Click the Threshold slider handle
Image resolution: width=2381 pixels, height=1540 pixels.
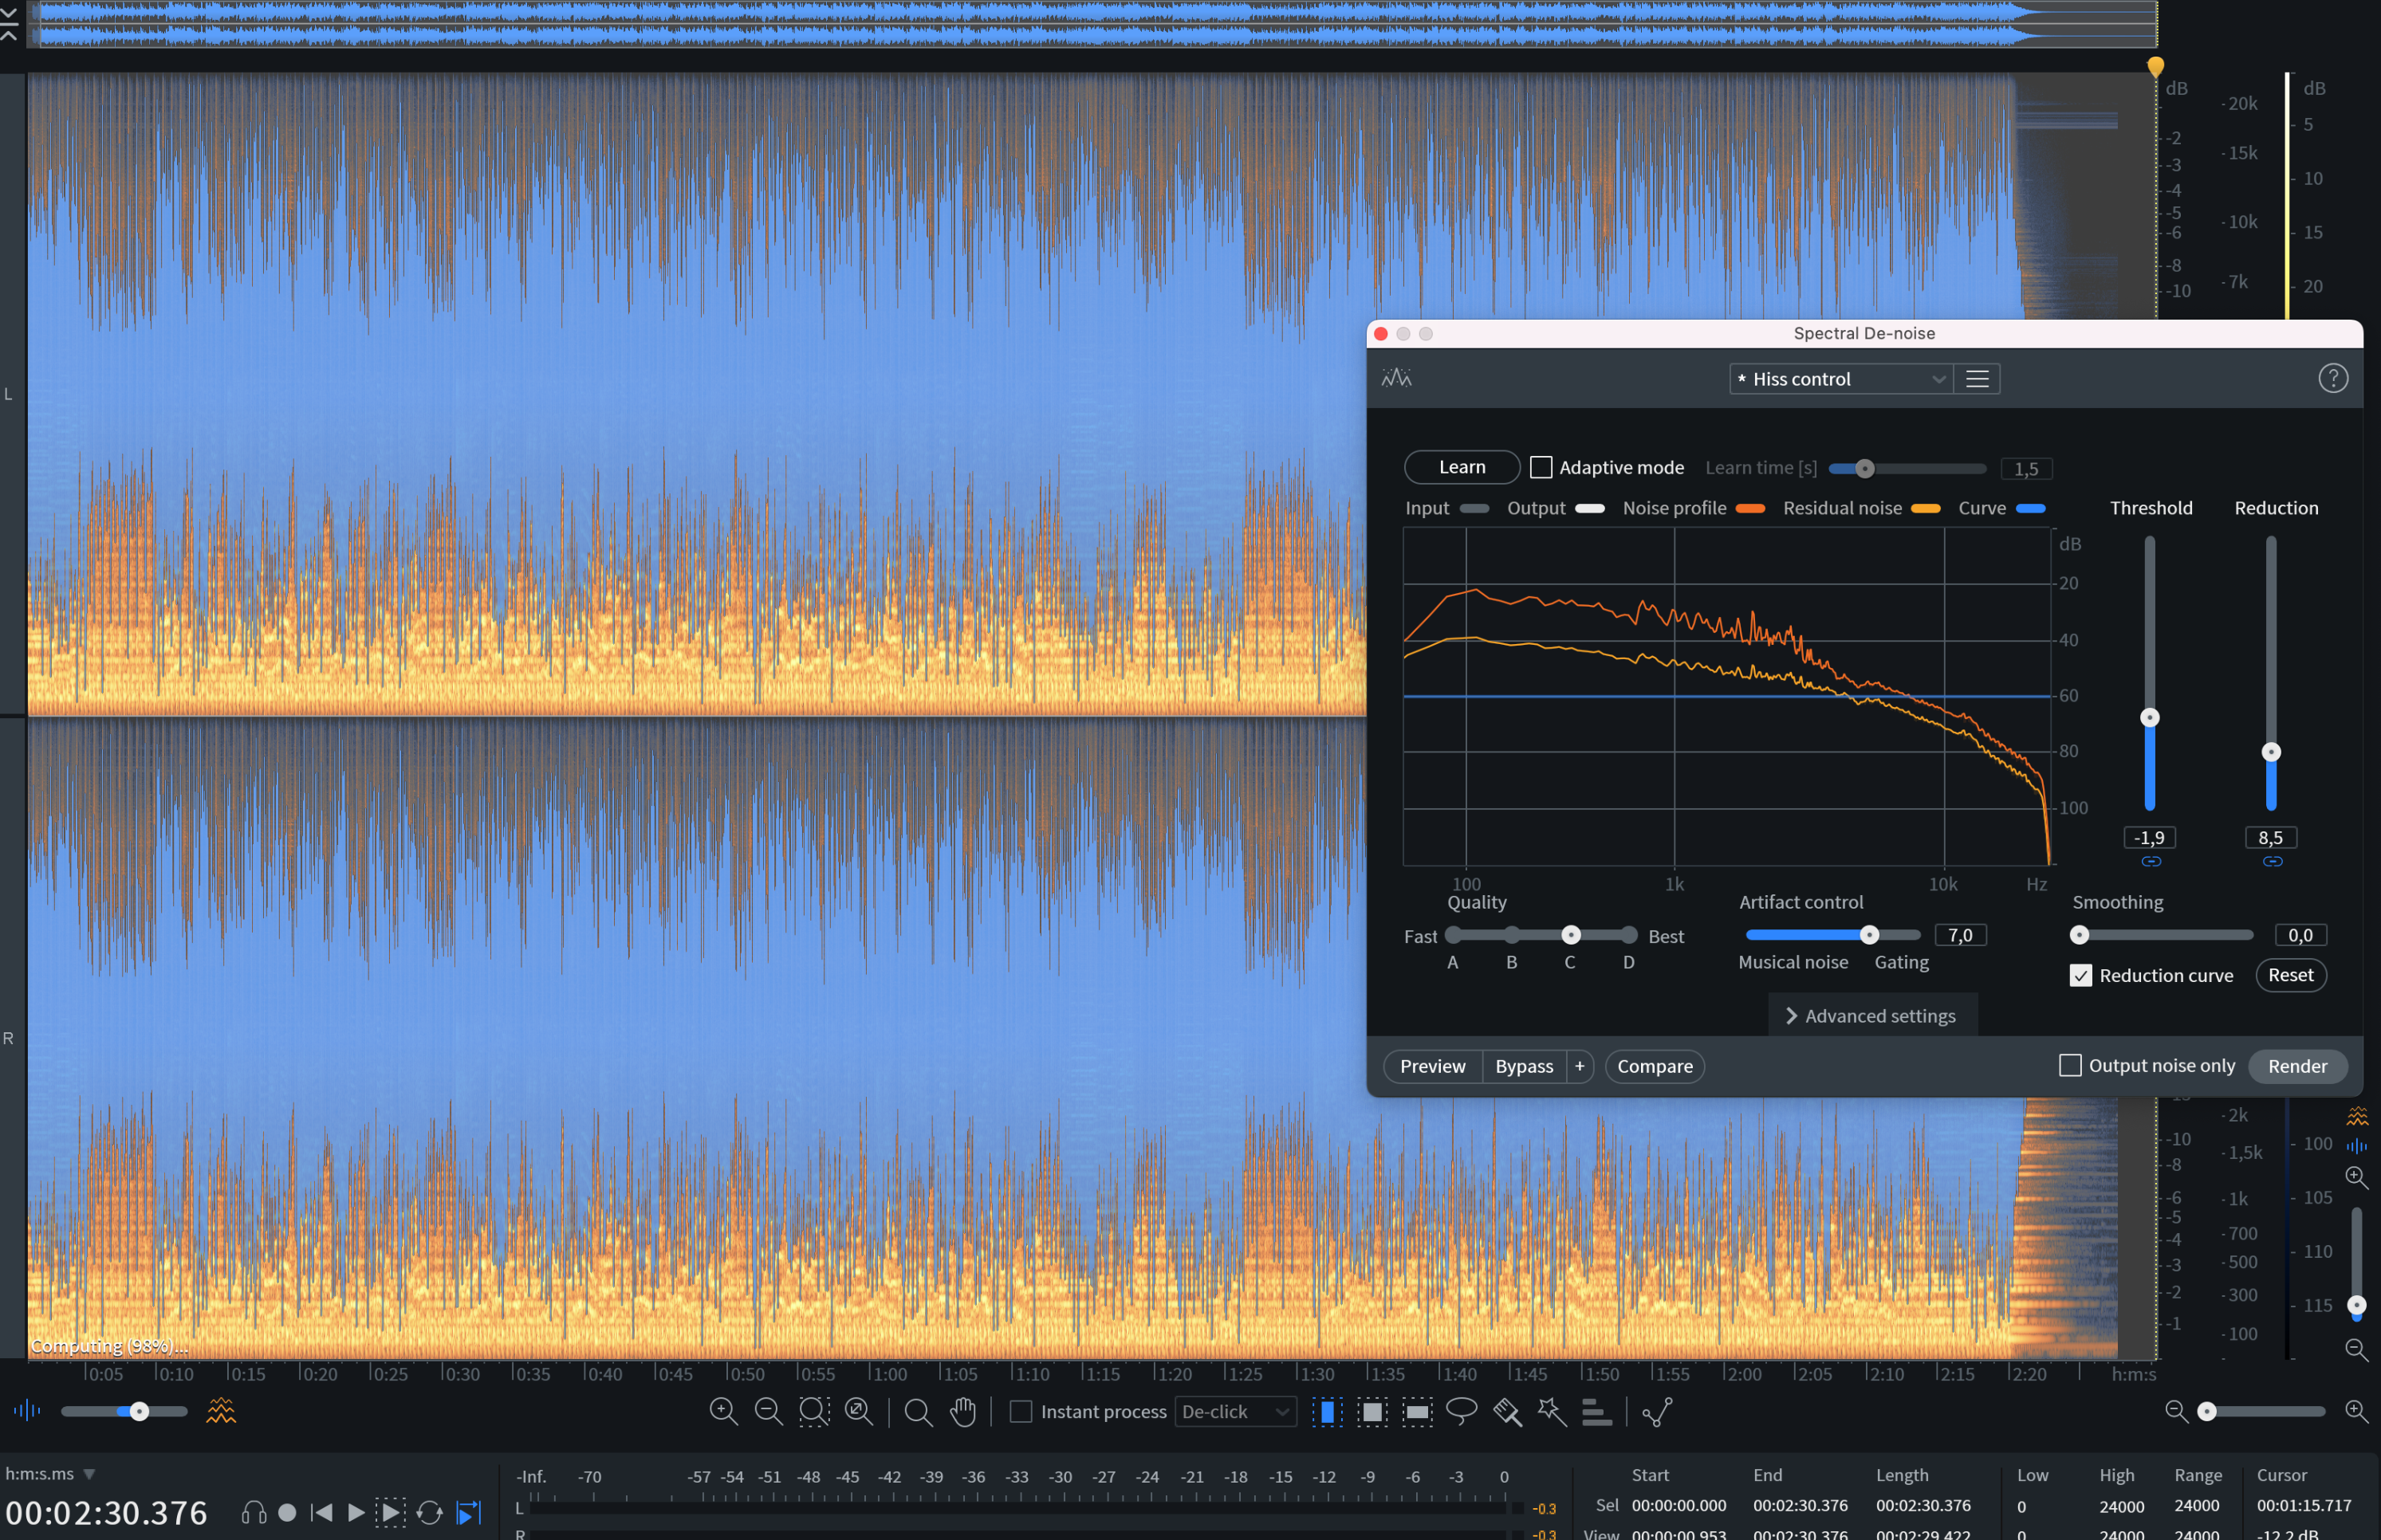[x=2150, y=718]
